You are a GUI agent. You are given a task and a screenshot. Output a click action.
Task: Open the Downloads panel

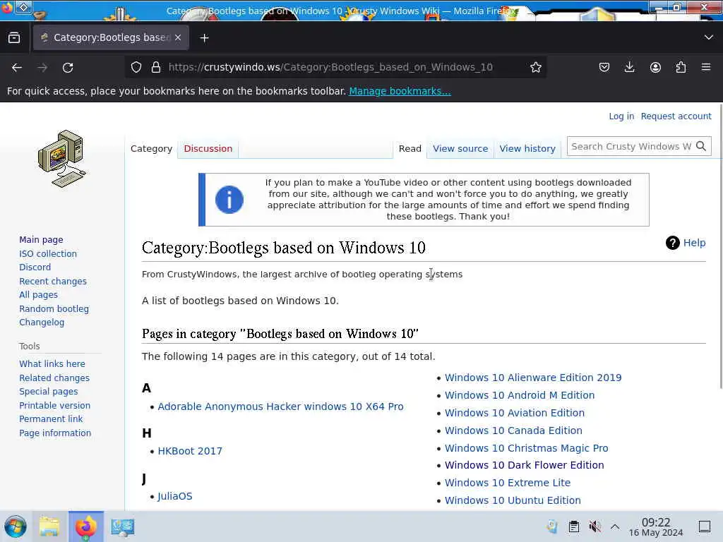pyautogui.click(x=629, y=67)
